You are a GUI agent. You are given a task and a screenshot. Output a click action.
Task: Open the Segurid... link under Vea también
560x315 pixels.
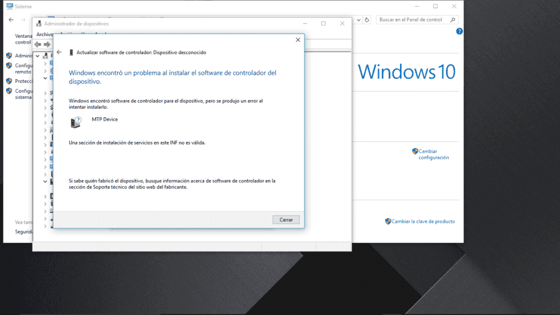[x=24, y=232]
